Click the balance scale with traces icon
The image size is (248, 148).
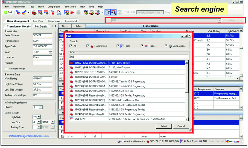[98, 12]
